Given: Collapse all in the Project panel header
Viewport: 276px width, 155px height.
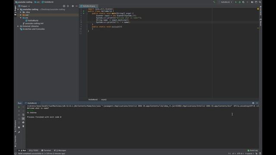Looking at the screenshot, I should tap(68, 6).
